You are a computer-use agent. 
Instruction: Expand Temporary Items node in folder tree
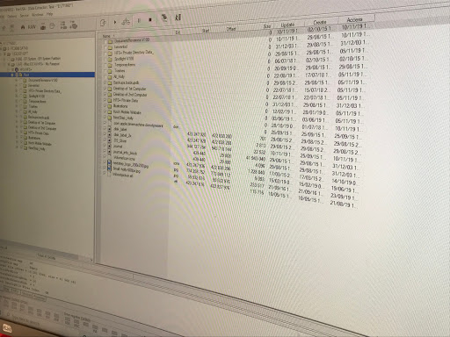17,102
